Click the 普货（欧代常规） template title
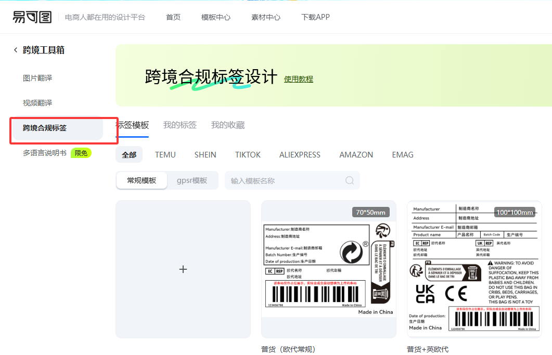This screenshot has width=552, height=355. (x=288, y=349)
